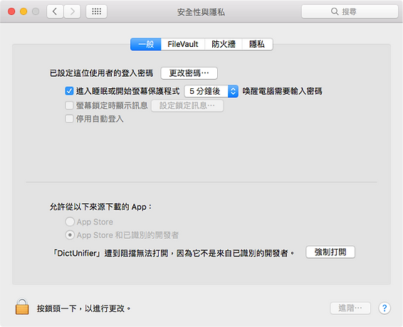Go forward with the right chevron button
403x327 pixels.
72,11
